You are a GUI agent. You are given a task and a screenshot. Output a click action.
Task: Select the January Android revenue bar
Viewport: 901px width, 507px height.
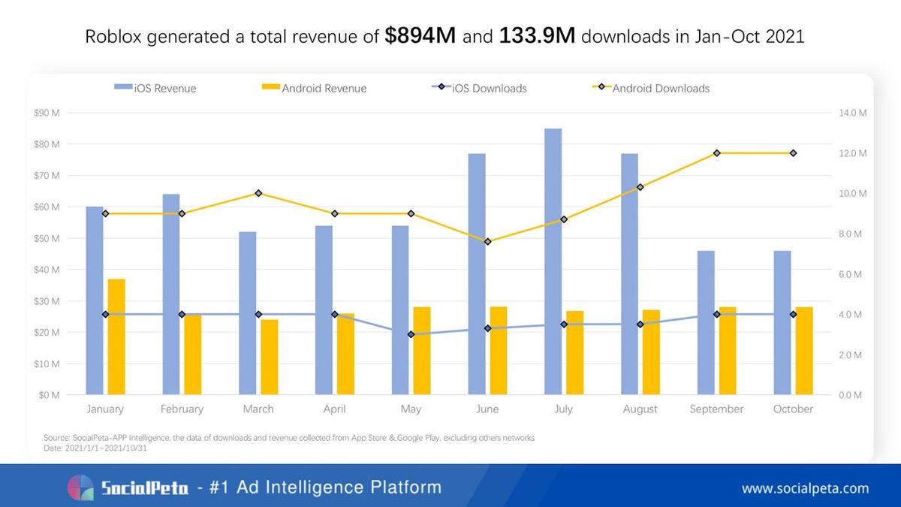116,336
